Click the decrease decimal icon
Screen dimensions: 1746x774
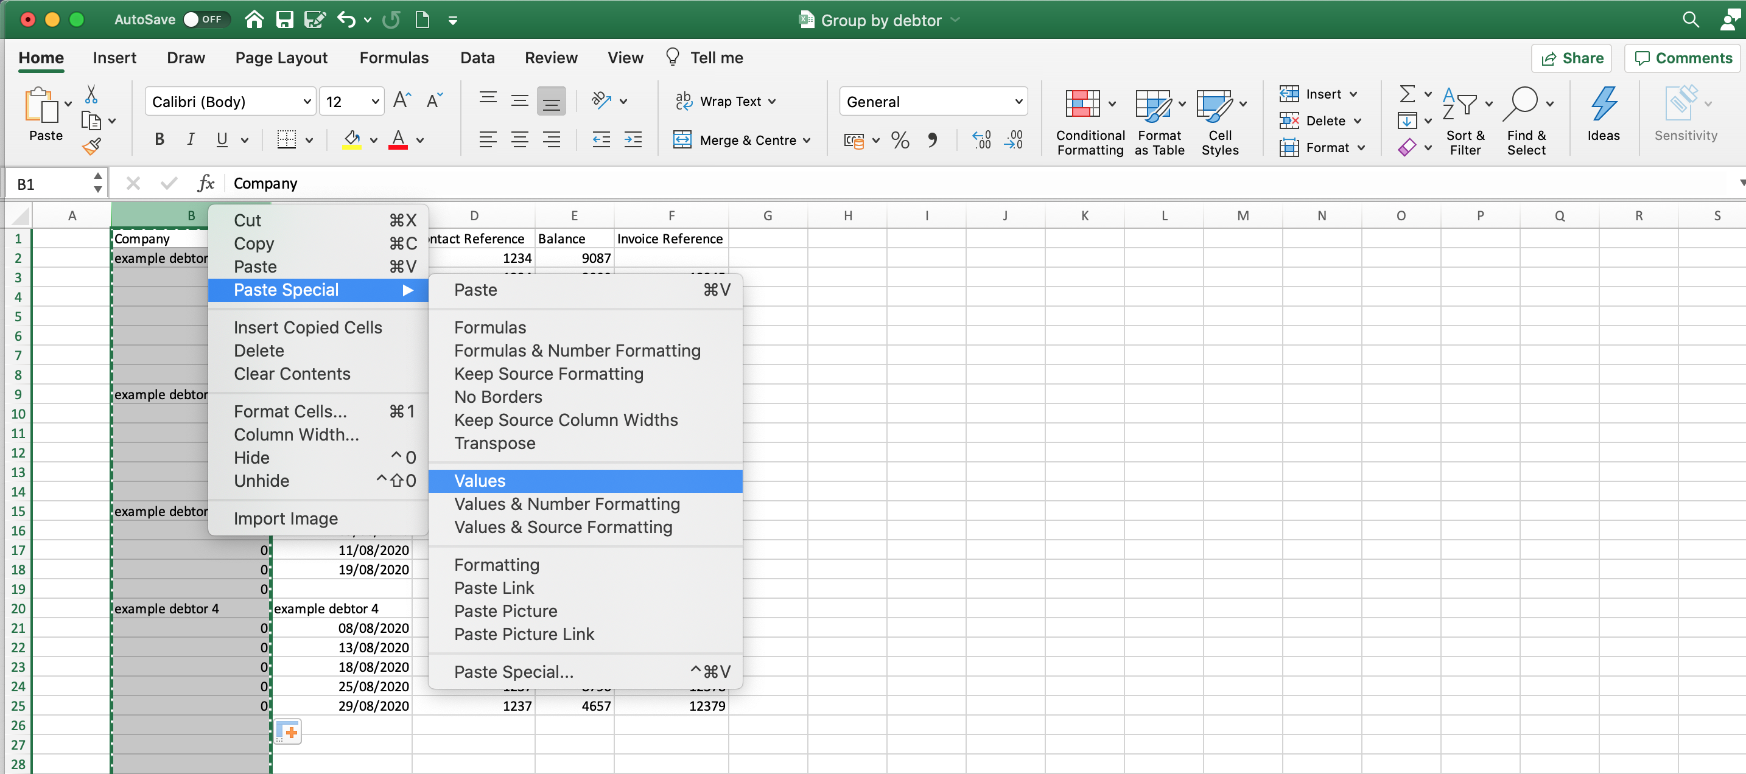1014,141
